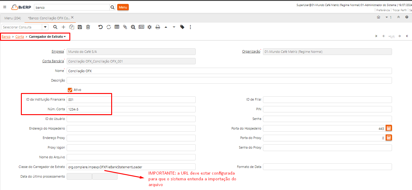412x190 pixels.
Task: Click the undo changes icon
Action: point(101,27)
